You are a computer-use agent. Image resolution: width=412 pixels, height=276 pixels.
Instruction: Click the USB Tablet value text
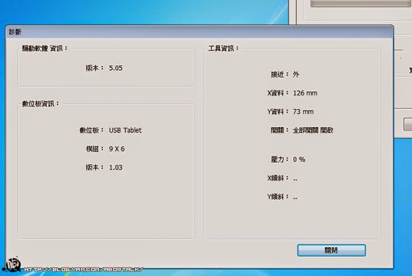126,130
